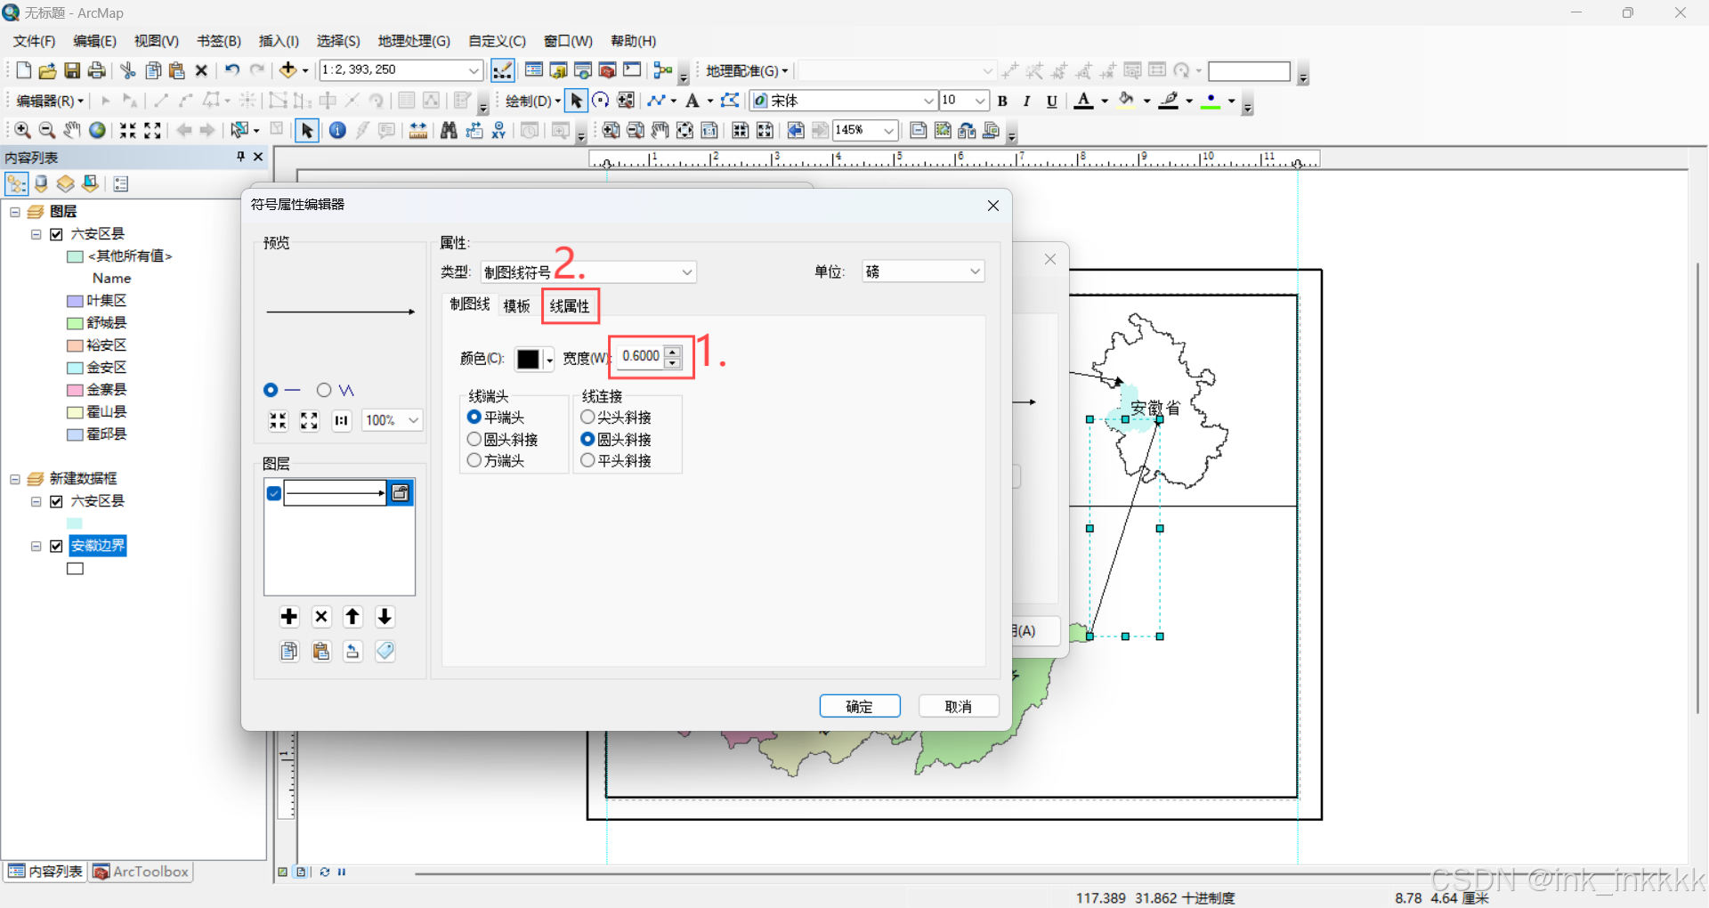Toggle 六安区县 checkbox under 图层
This screenshot has height=908, width=1709.
coord(57,234)
